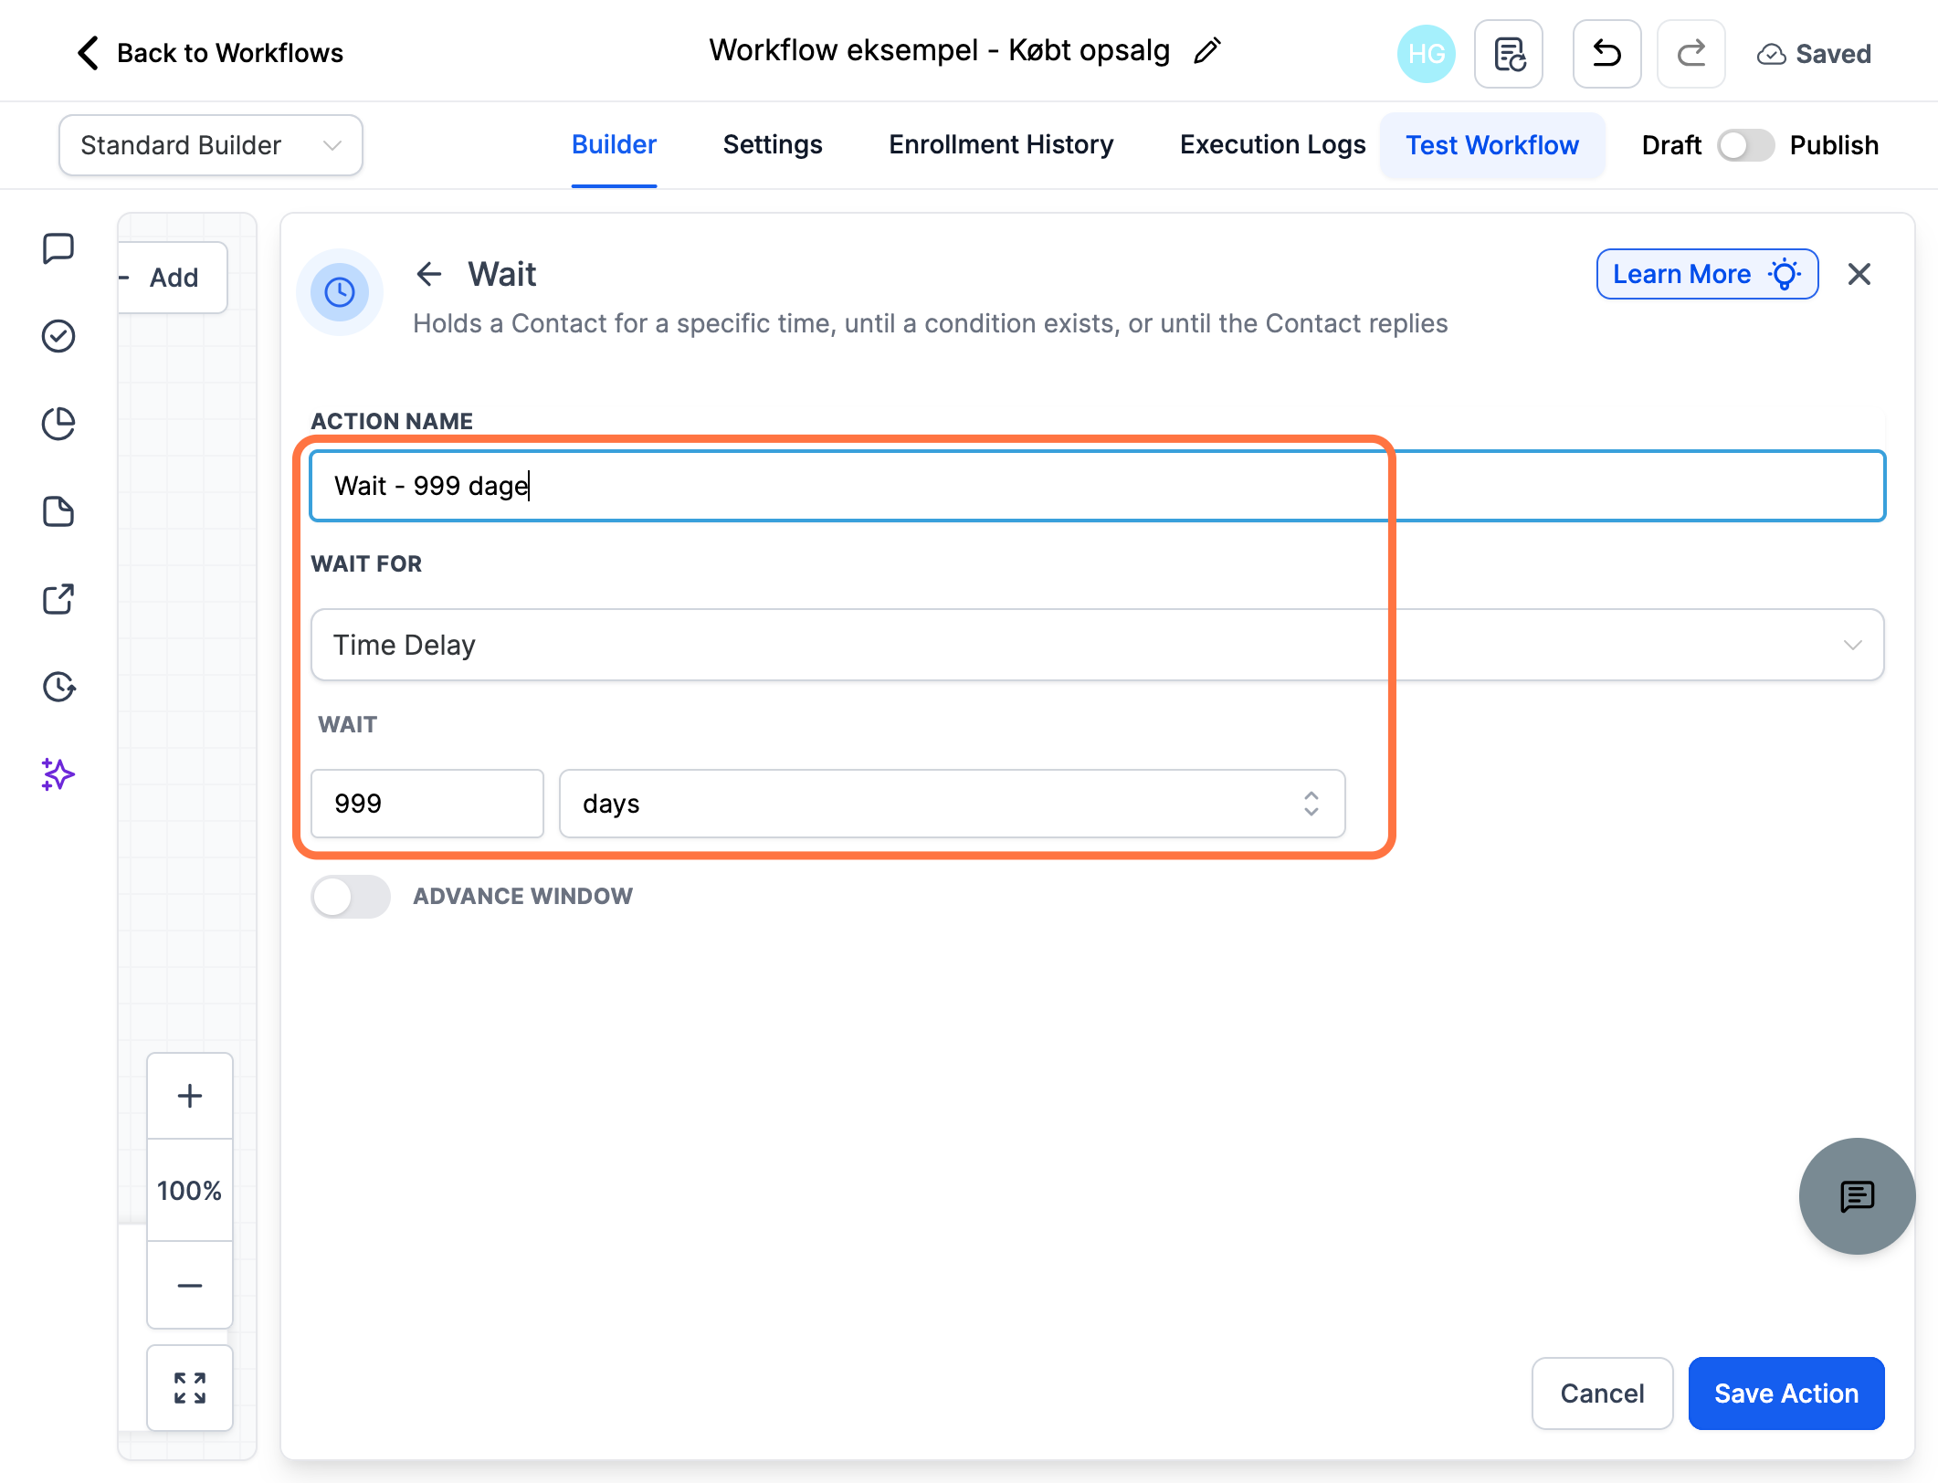Screen dimensions: 1938x1483
Task: Click the redo arrow icon
Action: tap(1690, 54)
